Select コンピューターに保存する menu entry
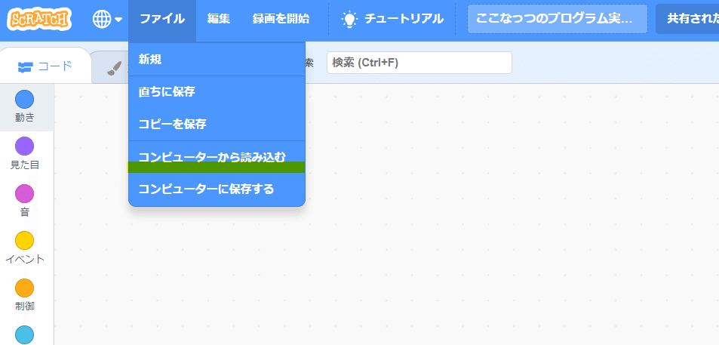Image resolution: width=719 pixels, height=345 pixels. [x=217, y=189]
